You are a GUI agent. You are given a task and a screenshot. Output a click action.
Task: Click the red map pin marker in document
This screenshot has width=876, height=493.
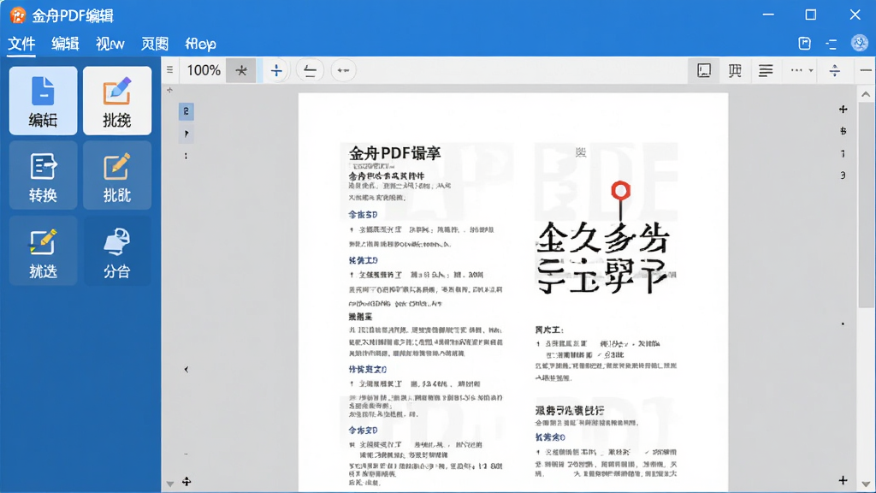[x=621, y=200]
